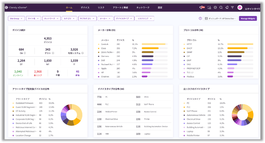This screenshot has height=143, width=265.
Task: Click the pink user avatar icon
Action: point(240,7)
